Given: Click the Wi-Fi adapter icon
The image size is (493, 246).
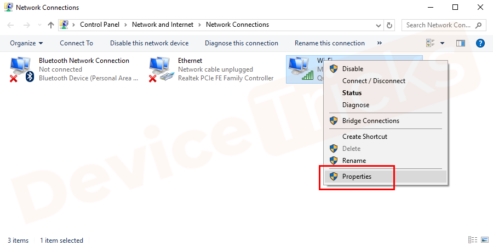Looking at the screenshot, I should (x=300, y=69).
